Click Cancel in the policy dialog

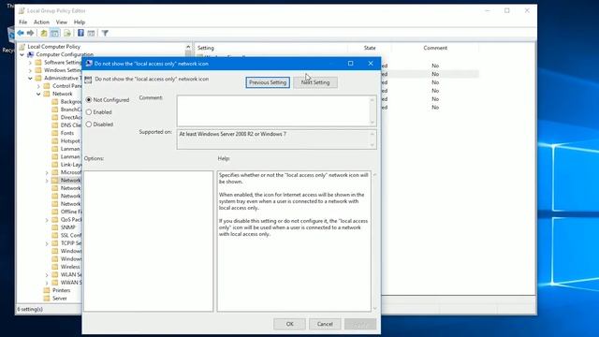(325, 324)
